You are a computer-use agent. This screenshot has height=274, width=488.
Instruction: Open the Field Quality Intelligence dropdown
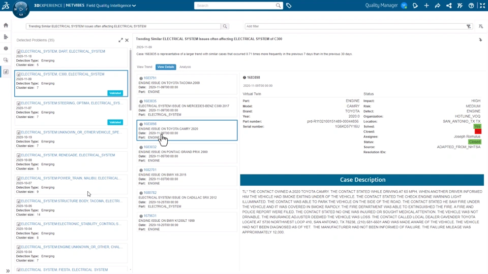[x=111, y=6]
